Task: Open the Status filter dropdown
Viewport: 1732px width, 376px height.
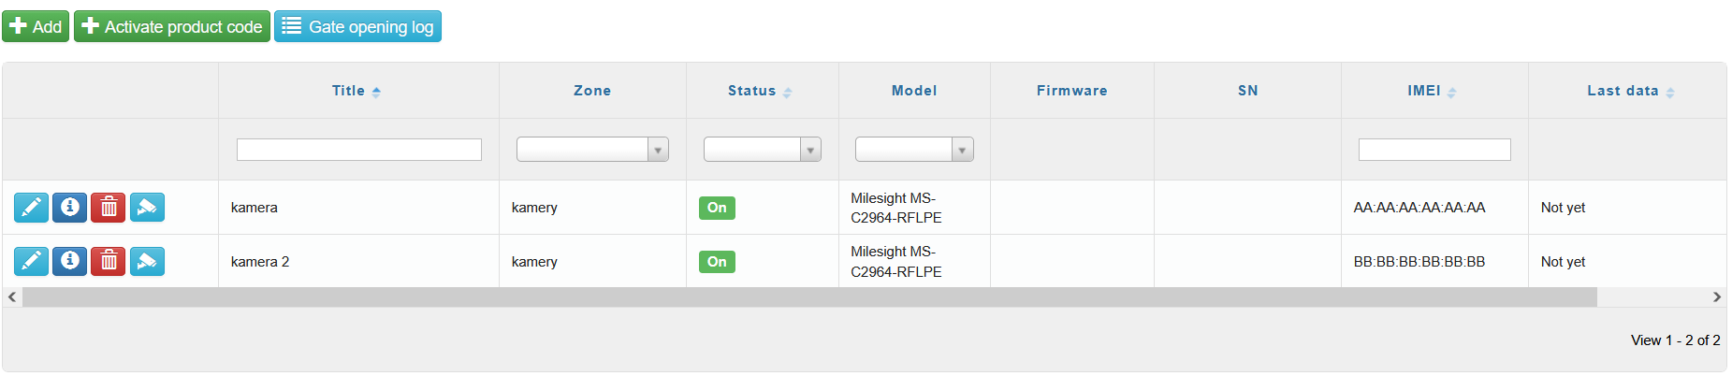Action: click(762, 150)
